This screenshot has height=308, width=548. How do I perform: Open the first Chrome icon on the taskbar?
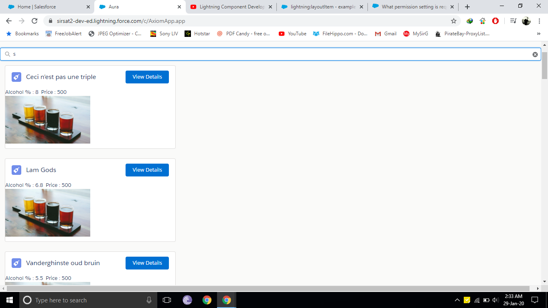tap(207, 300)
